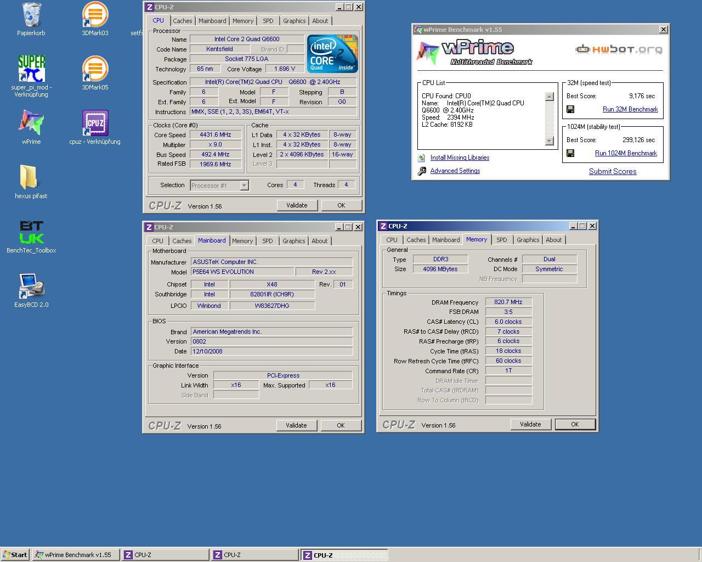
Task: Open the Memory tab in top CPU-Z window
Action: coord(243,21)
